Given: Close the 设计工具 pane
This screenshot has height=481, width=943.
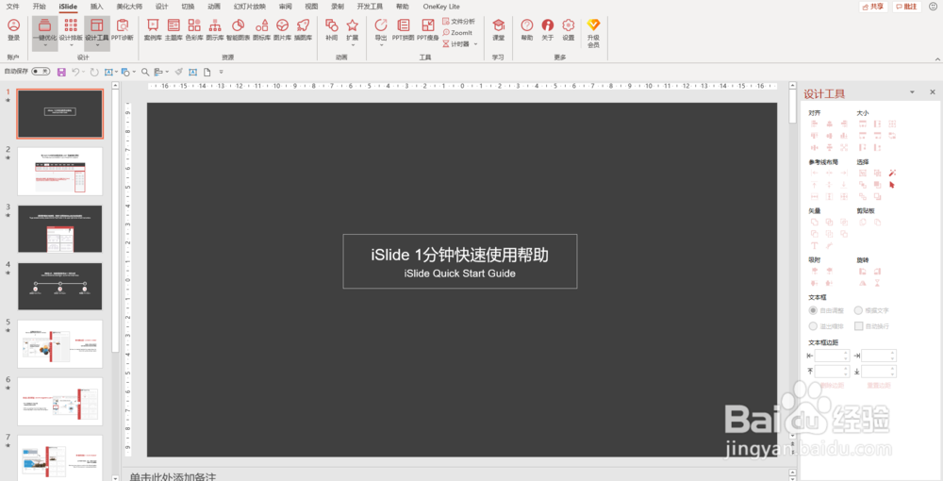Looking at the screenshot, I should (933, 92).
